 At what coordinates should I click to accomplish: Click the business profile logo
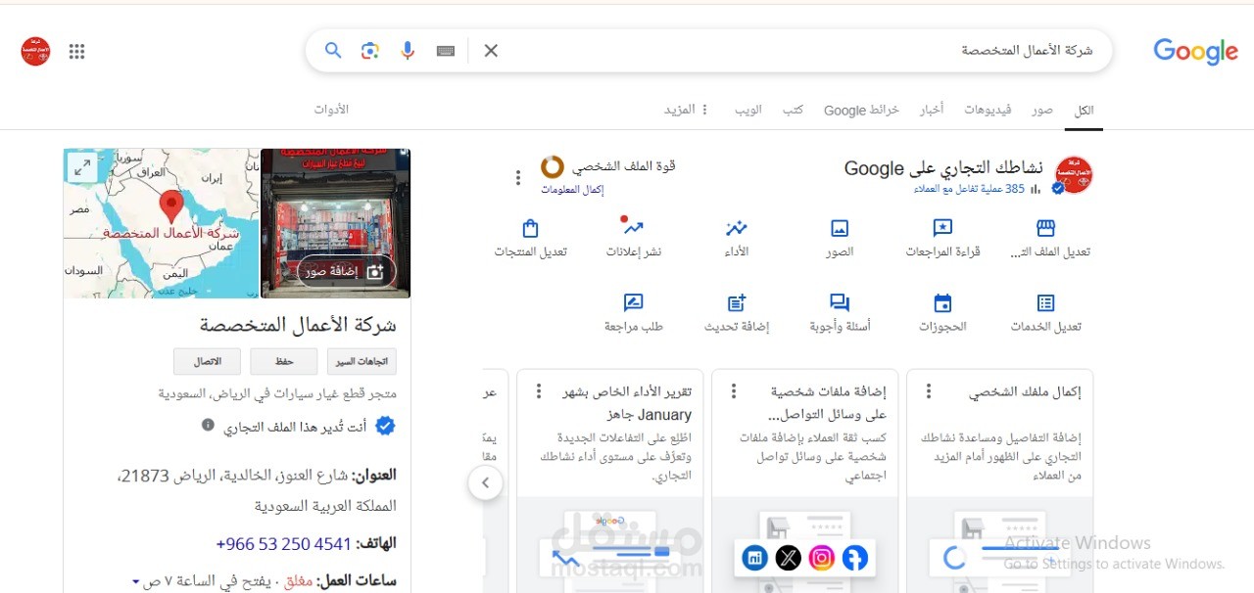(1074, 175)
